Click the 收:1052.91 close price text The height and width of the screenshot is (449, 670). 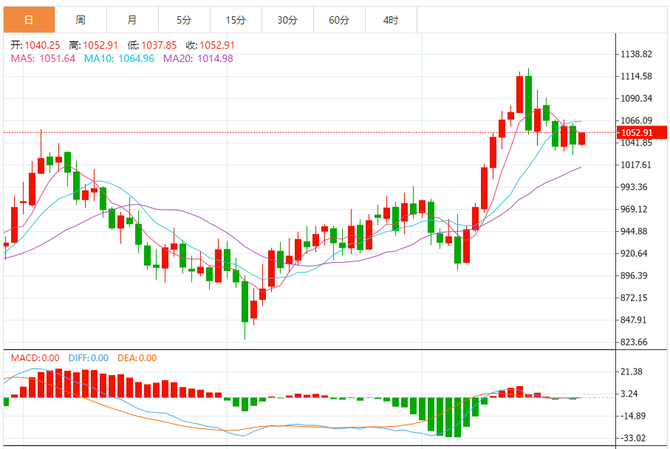click(x=211, y=45)
